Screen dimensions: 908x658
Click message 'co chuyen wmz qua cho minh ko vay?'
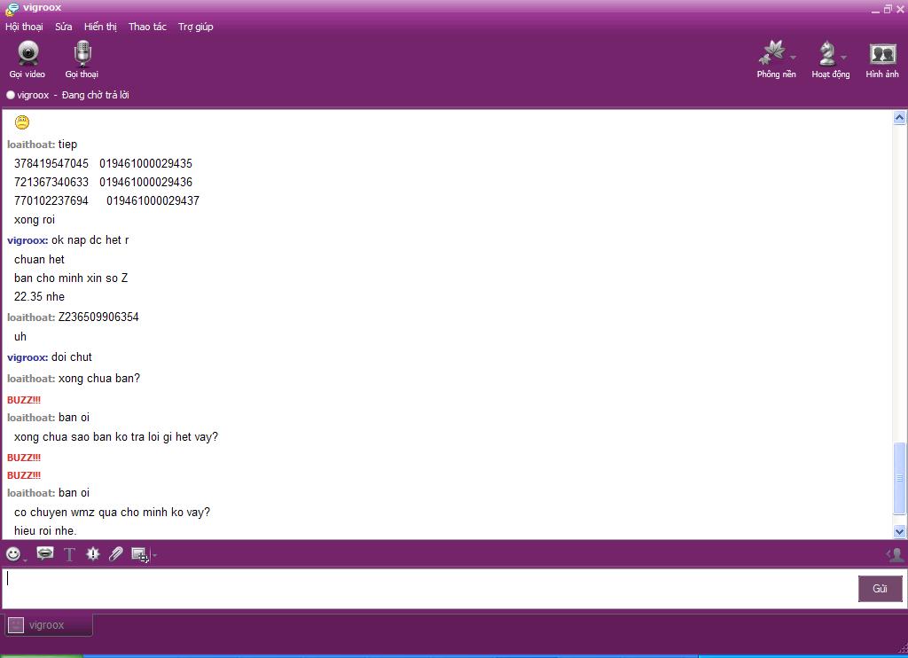tap(112, 512)
